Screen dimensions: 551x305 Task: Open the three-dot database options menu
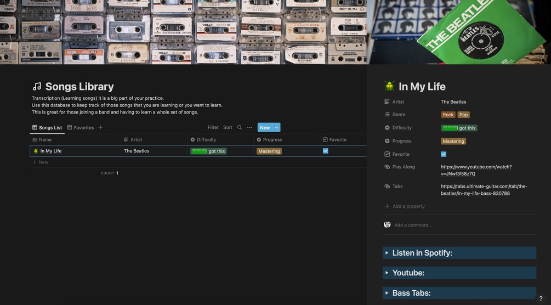coord(249,127)
